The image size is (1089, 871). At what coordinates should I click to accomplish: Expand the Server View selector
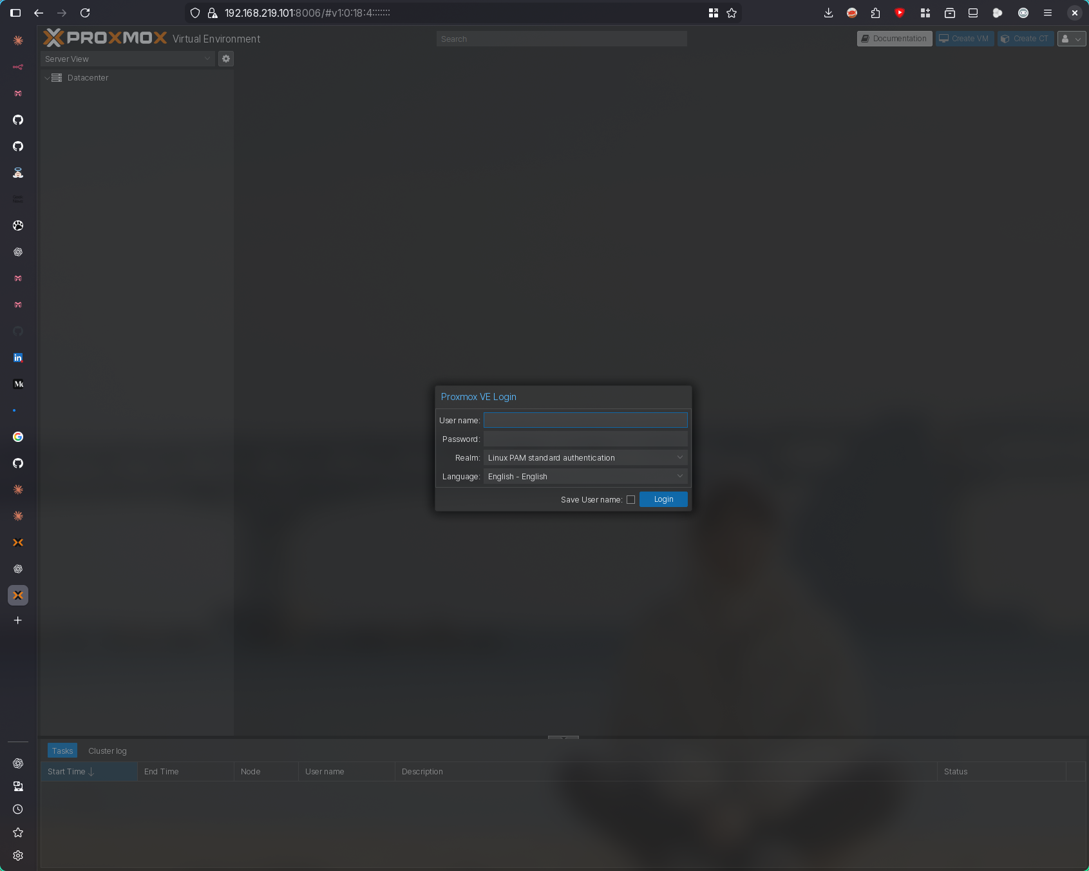128,59
